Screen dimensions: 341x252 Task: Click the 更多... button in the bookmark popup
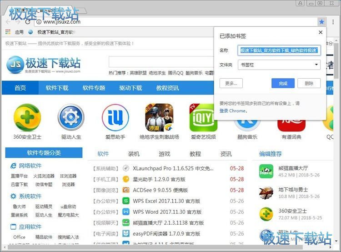point(231,83)
